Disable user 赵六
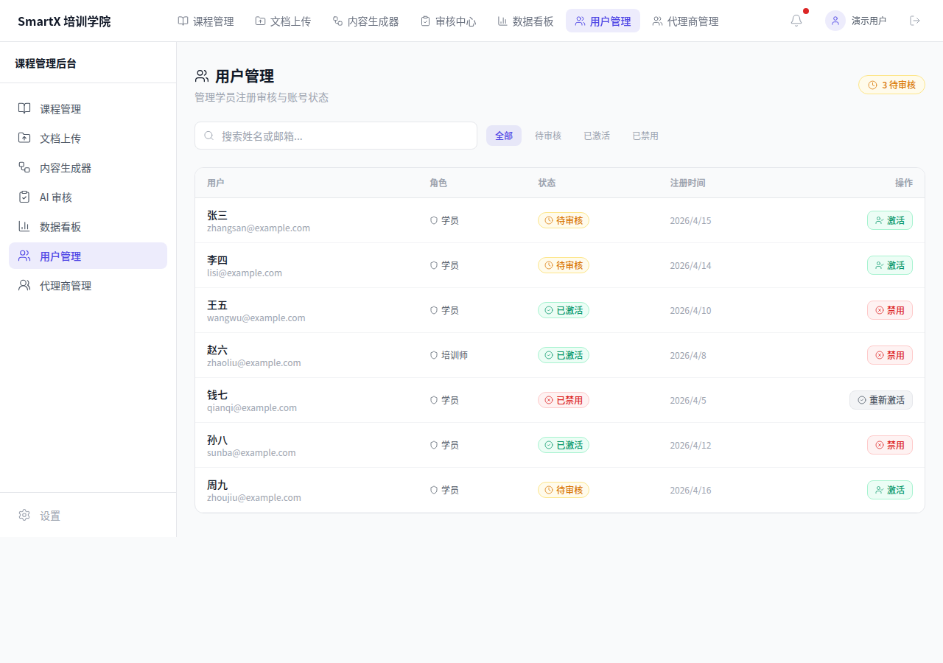The image size is (943, 663). click(889, 355)
